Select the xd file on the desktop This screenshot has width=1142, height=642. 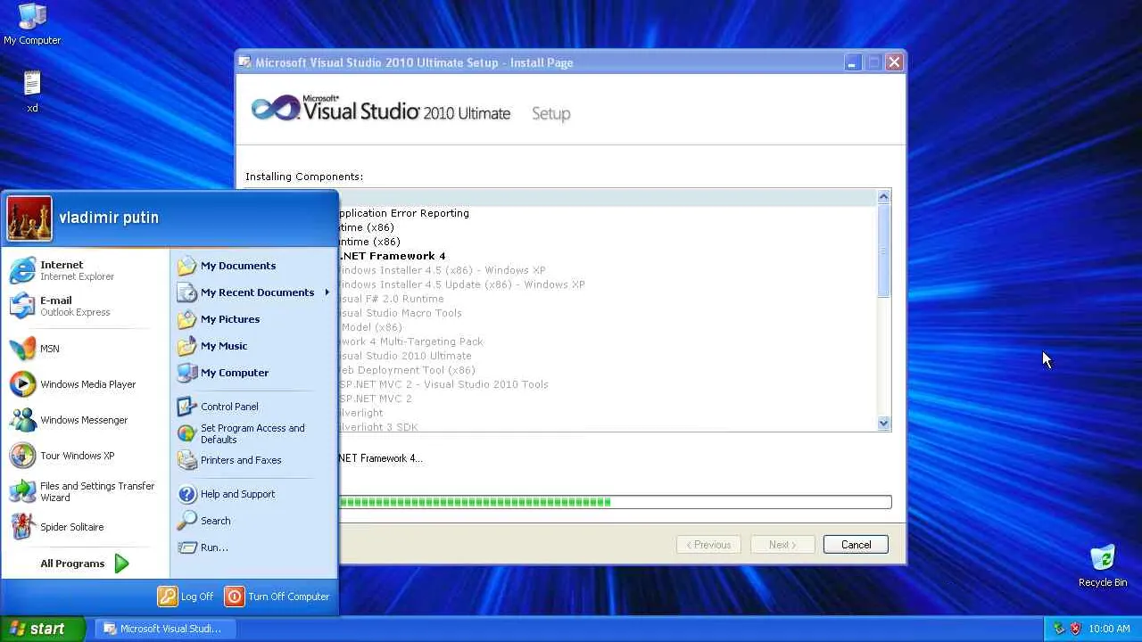[32, 92]
